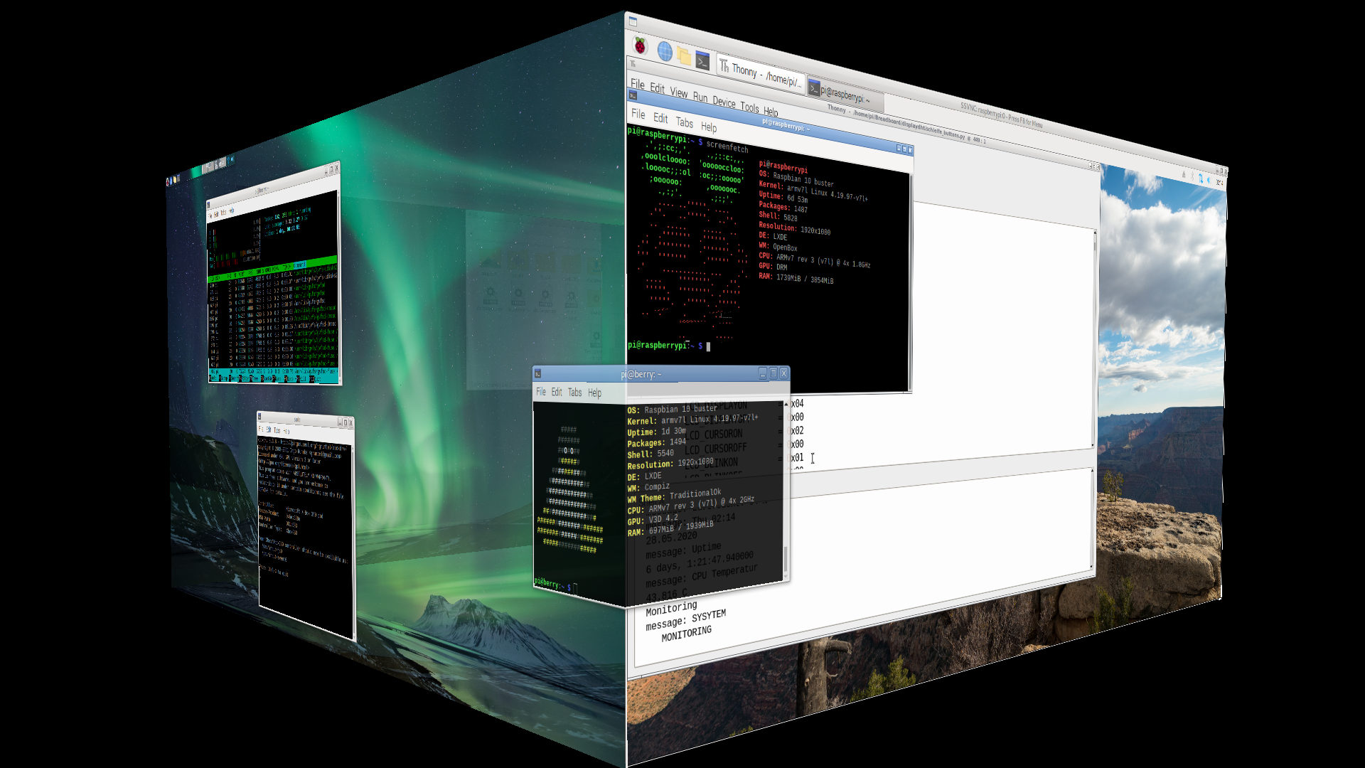The image size is (1365, 768).
Task: Click the pi@berry terminal vertical scrollbar
Action: (786, 558)
